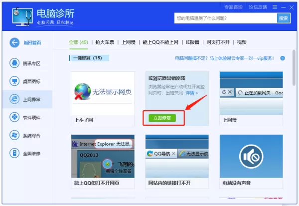Click the 软件硬件 sidebar label

pos(32,118)
